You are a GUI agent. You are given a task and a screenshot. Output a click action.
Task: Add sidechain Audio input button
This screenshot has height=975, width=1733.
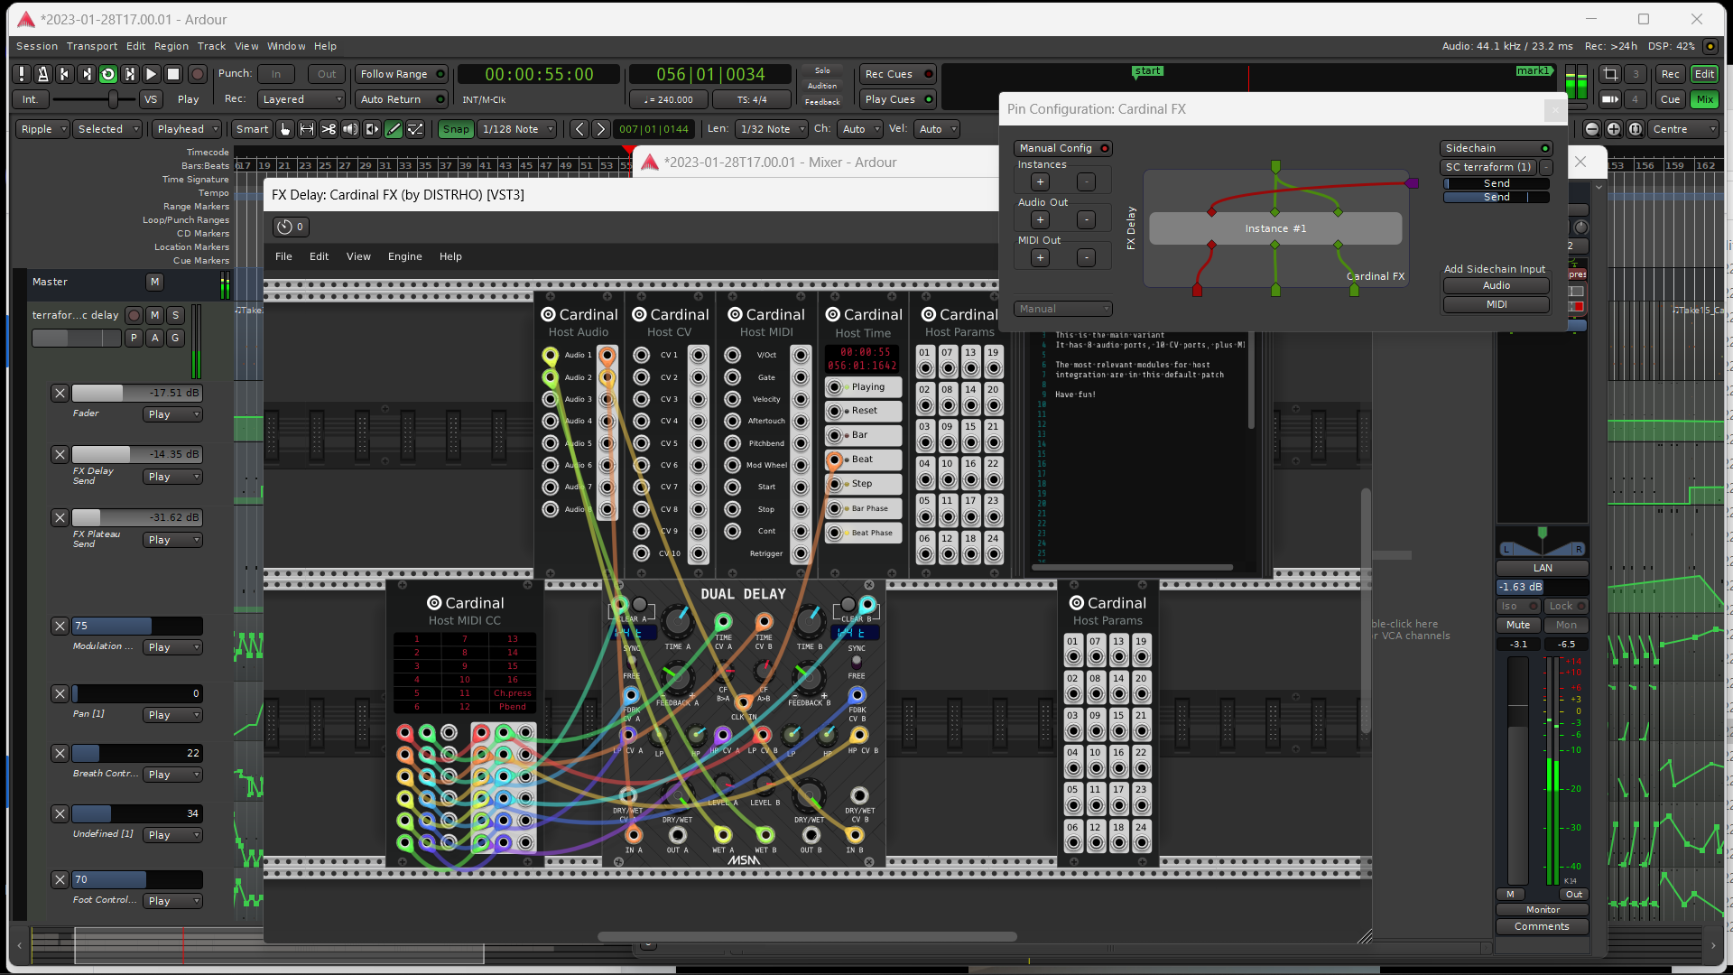tap(1496, 285)
